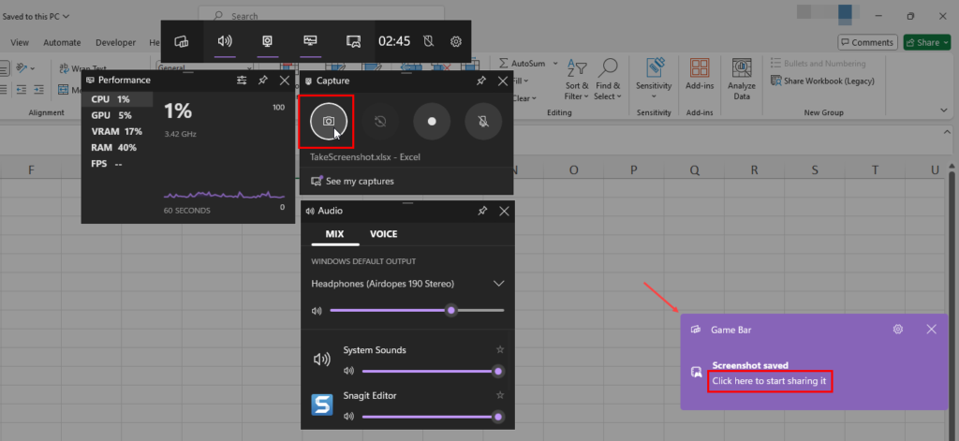
Task: Open Excel Comments pane button
Action: click(x=868, y=42)
